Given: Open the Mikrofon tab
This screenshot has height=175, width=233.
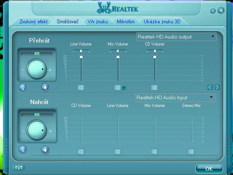Looking at the screenshot, I should coord(126,22).
